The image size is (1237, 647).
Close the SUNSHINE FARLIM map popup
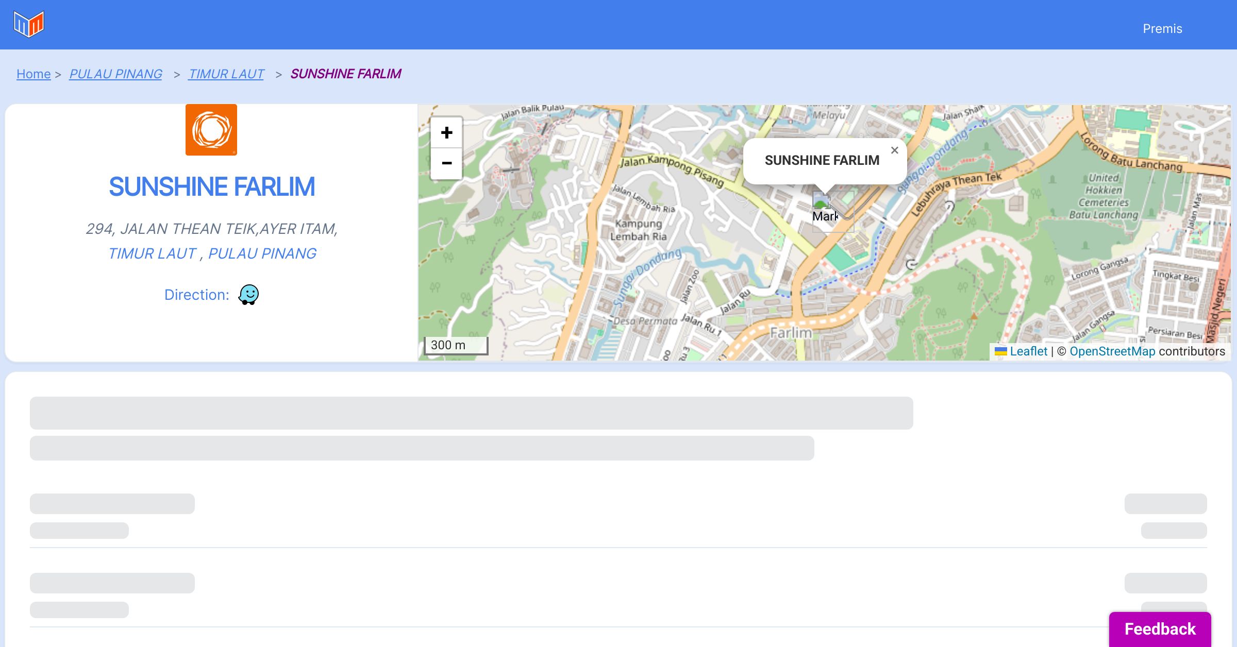pos(894,150)
